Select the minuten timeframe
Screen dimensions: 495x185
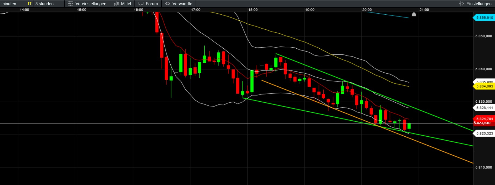tap(9, 4)
